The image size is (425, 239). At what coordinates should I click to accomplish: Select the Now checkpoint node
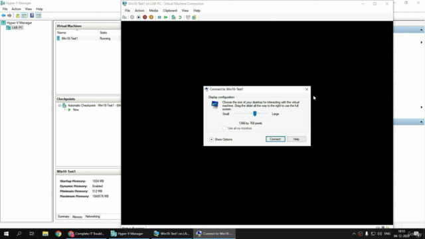click(x=76, y=110)
